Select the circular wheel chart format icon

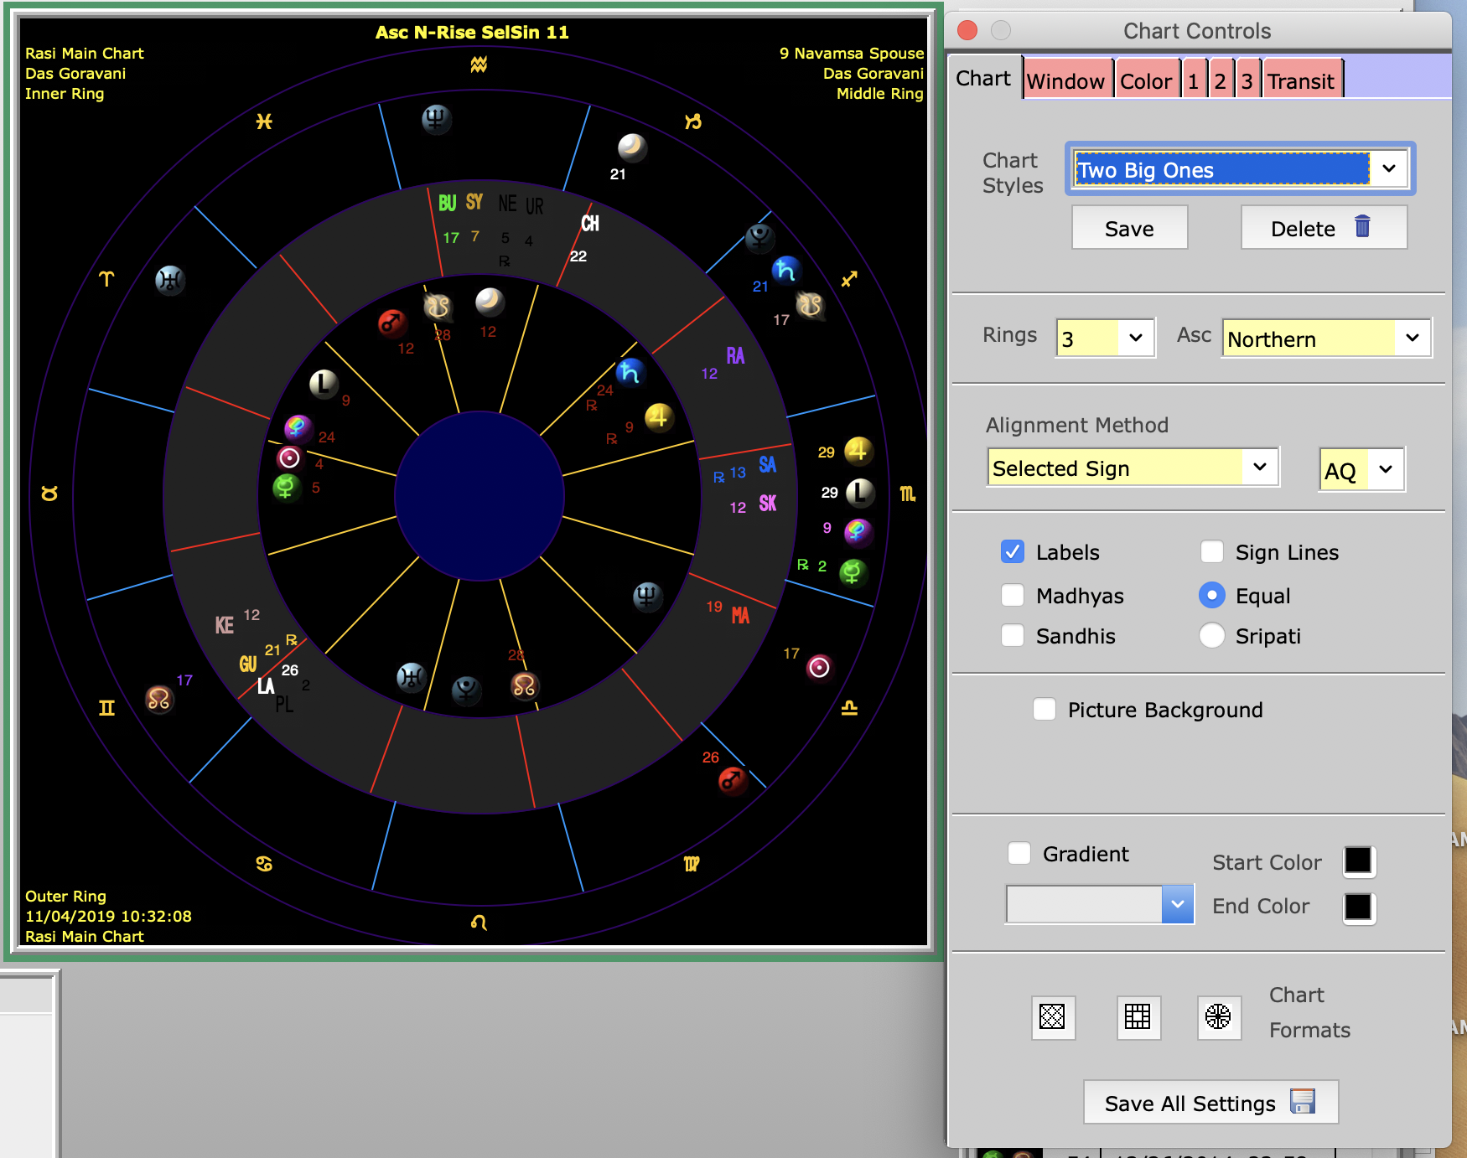1217,1016
